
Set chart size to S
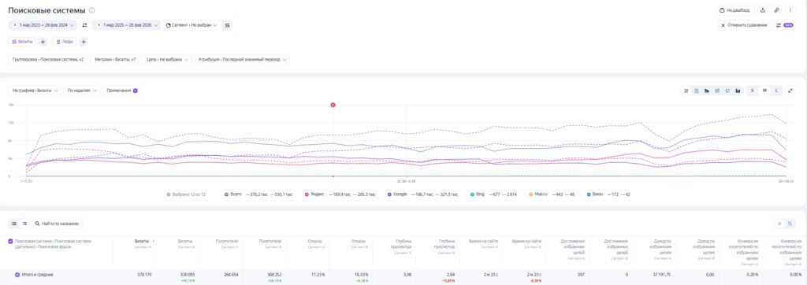tap(753, 91)
